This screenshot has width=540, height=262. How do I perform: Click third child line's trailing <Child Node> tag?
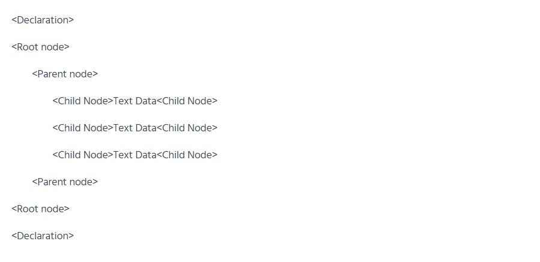pos(187,155)
